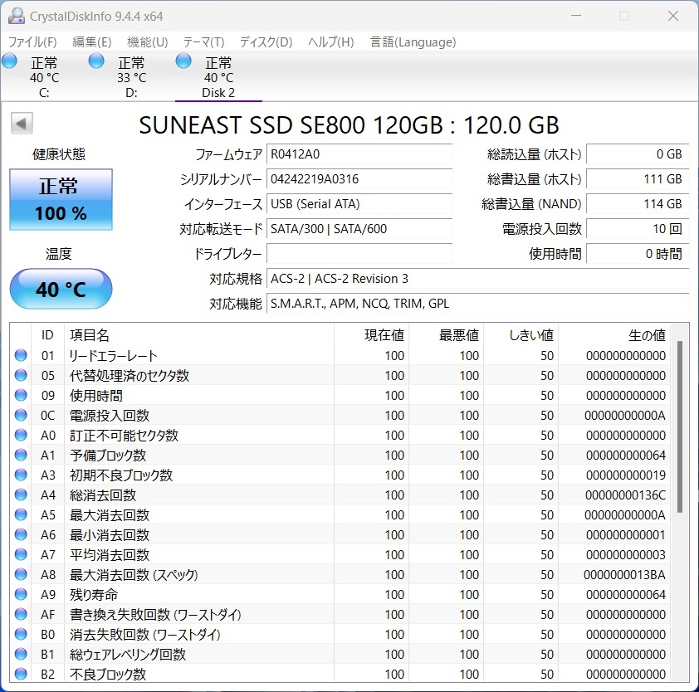699x692 pixels.
Task: Click the previous disk arrow button
Action: point(21,124)
